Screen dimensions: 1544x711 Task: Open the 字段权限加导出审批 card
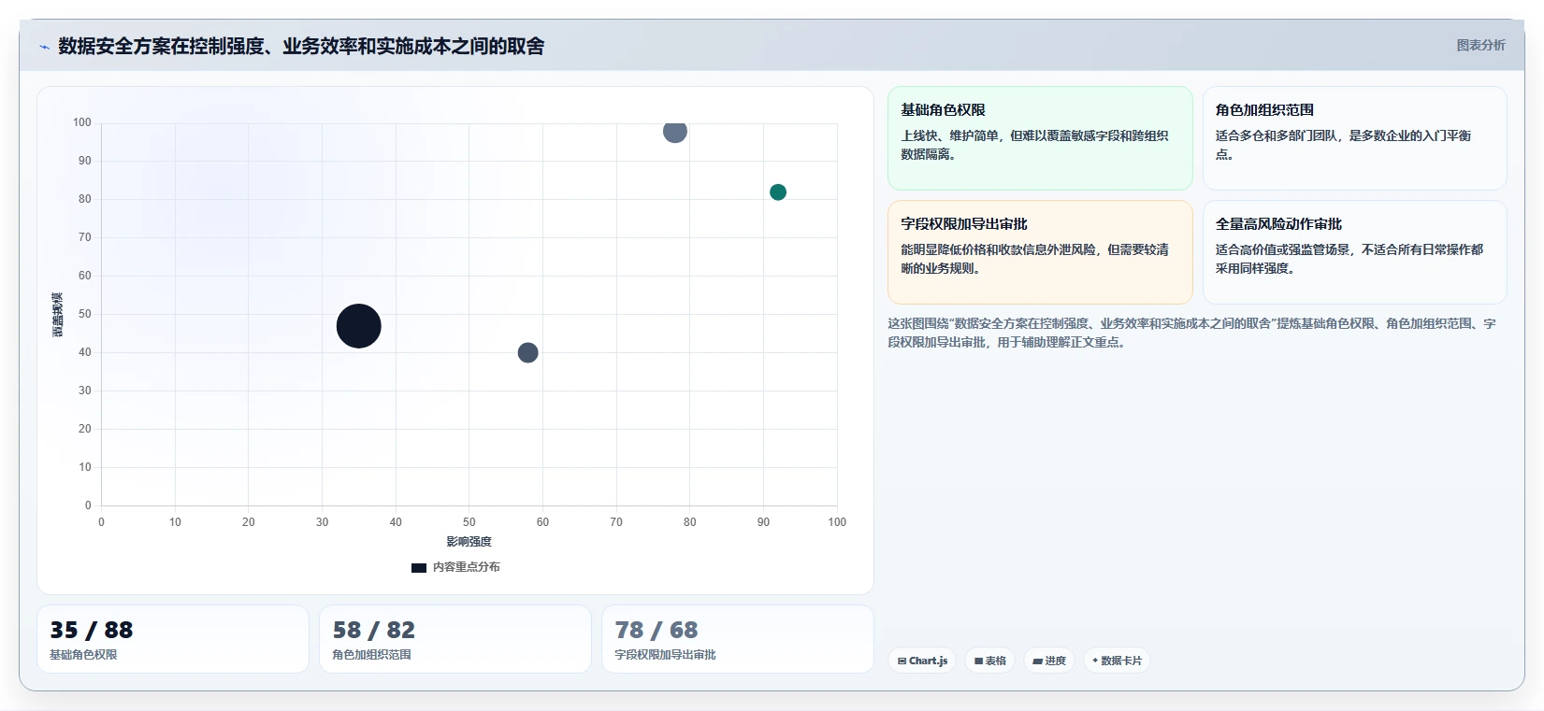(x=1040, y=252)
